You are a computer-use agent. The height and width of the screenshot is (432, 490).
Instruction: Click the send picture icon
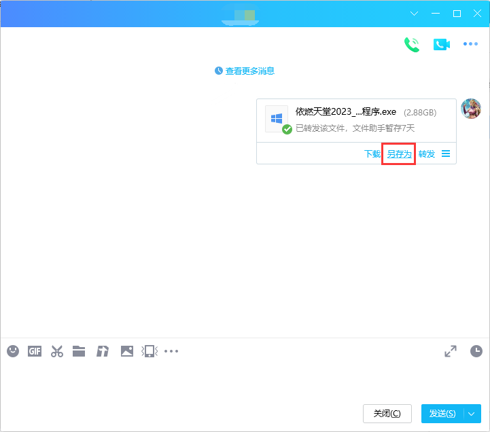(126, 351)
